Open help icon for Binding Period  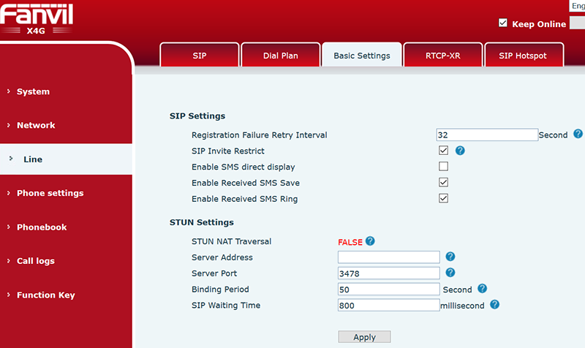483,288
